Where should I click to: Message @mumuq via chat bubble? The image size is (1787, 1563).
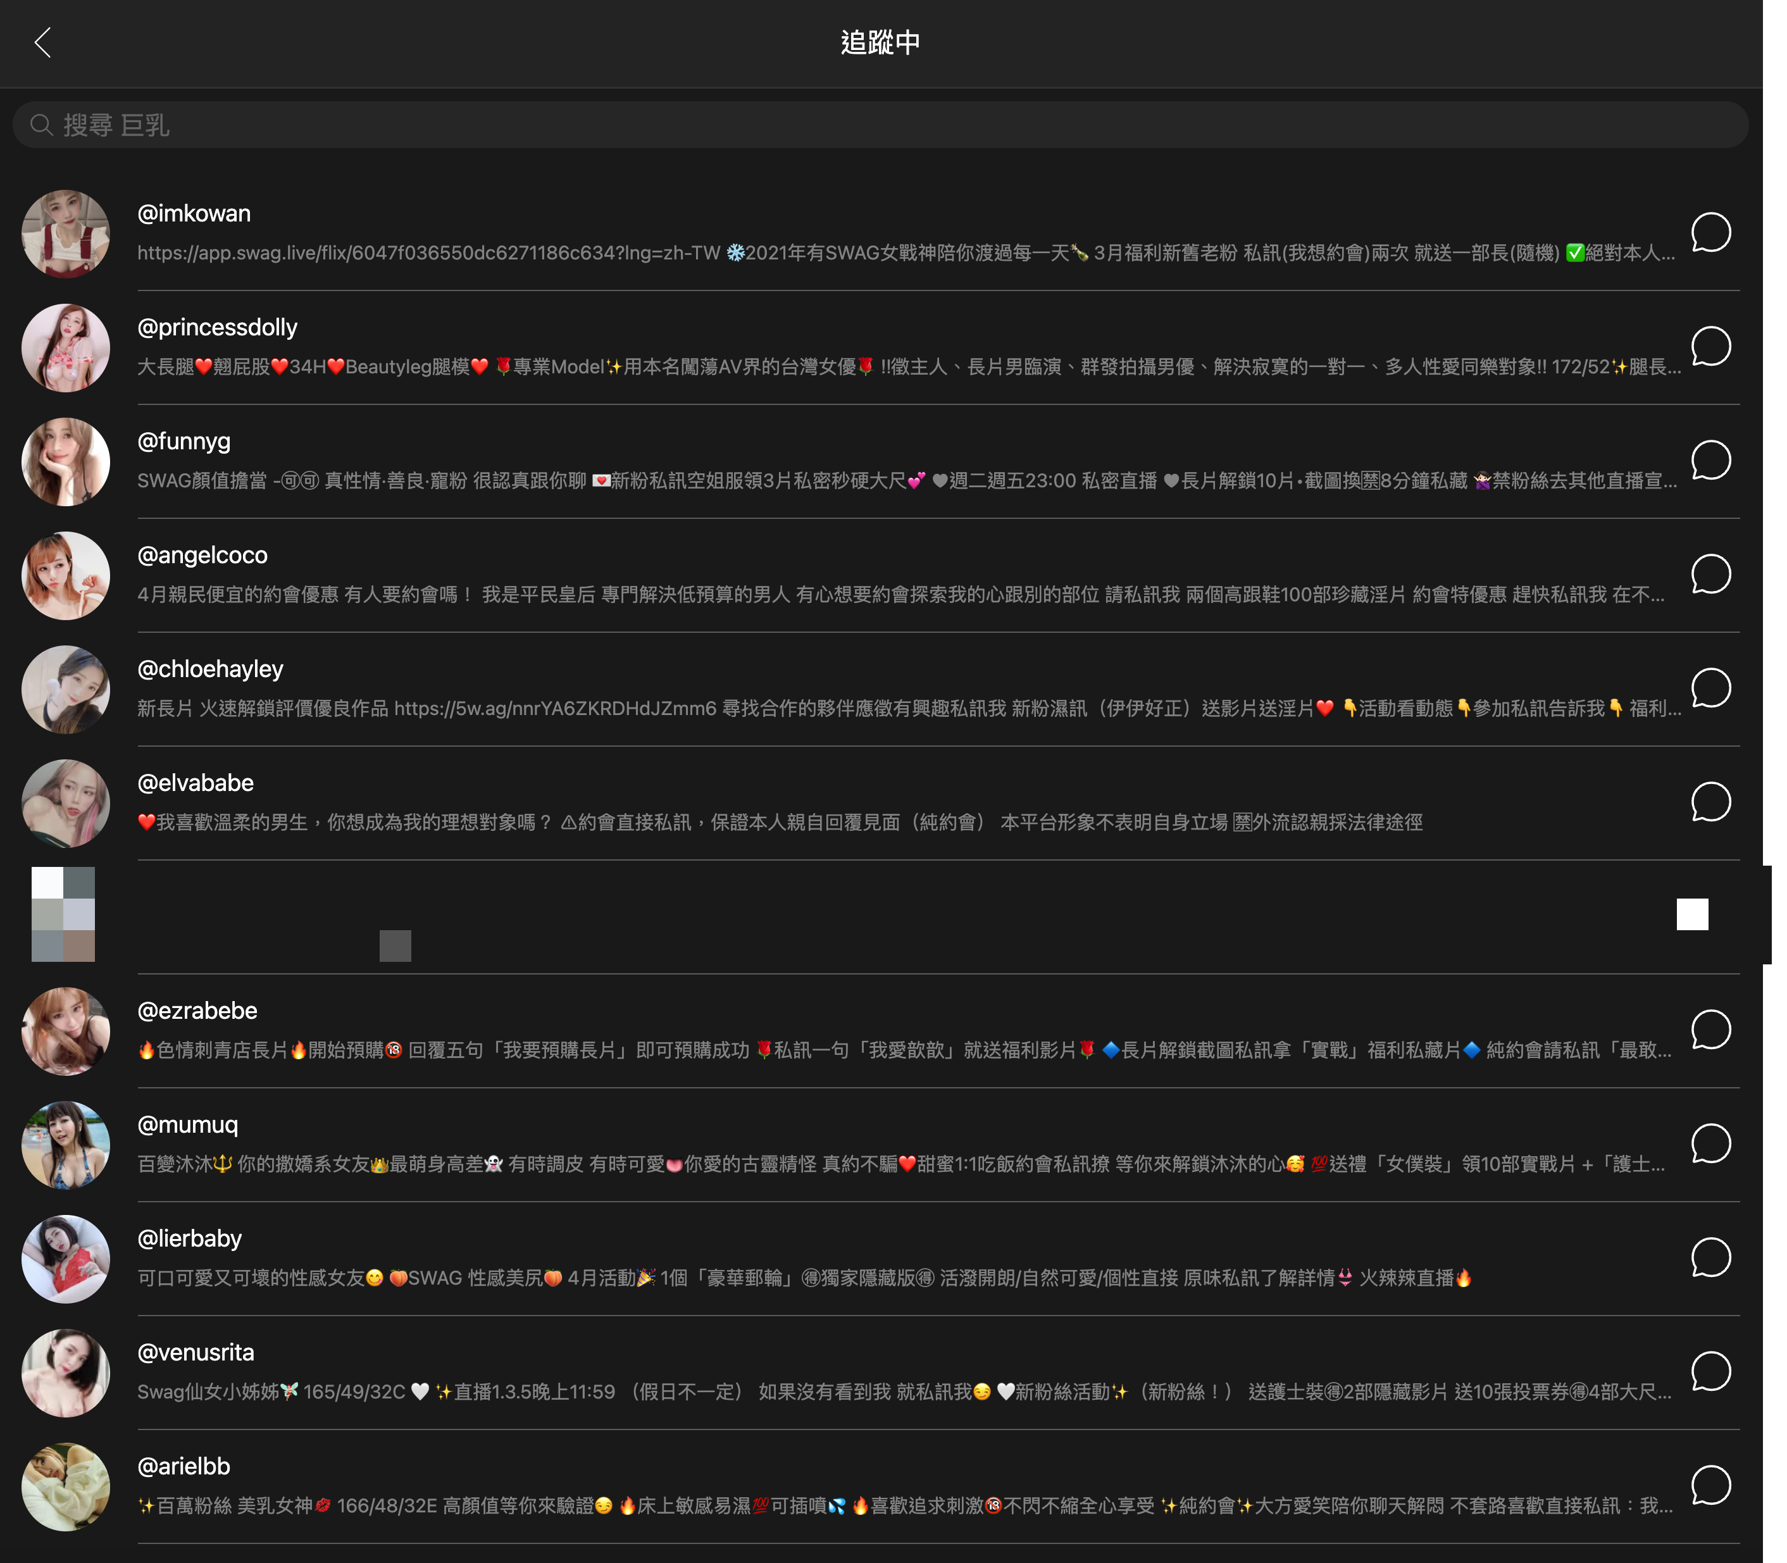(x=1710, y=1144)
